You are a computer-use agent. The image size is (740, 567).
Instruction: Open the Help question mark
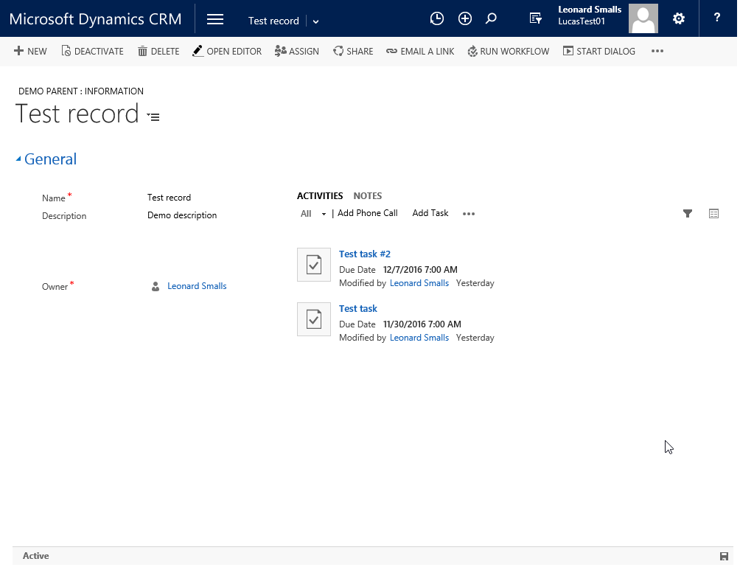pos(717,18)
